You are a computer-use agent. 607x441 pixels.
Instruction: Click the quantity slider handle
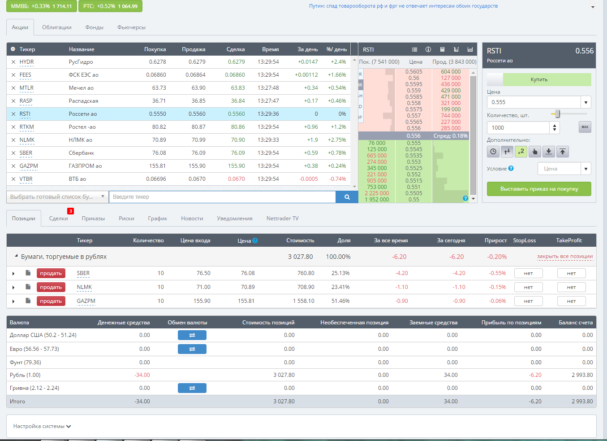[x=558, y=114]
